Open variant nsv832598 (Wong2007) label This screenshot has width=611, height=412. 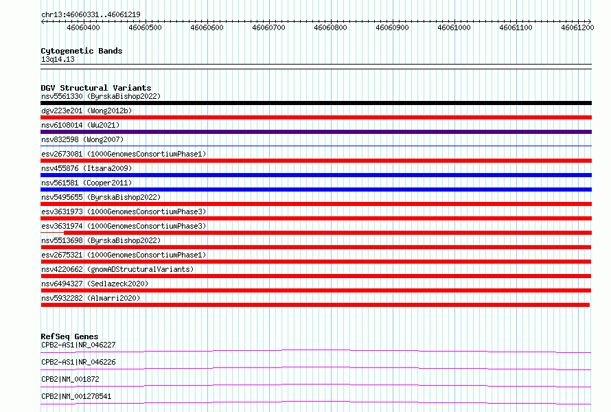[x=82, y=139]
